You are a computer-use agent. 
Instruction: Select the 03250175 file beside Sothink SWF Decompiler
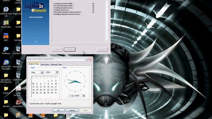[19, 62]
